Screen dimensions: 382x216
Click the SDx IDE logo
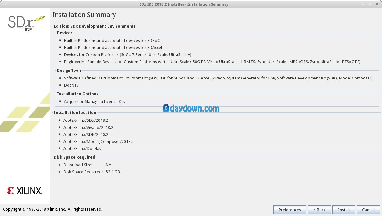coord(26,23)
